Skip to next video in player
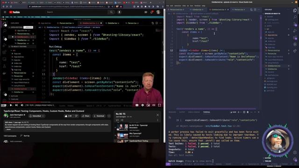This screenshot has width=299, height=168. pyautogui.click(x=16, y=105)
